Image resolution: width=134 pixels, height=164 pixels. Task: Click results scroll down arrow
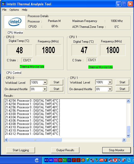tap(128, 136)
